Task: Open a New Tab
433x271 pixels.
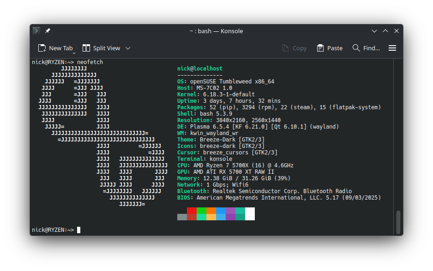Action: (x=55, y=48)
